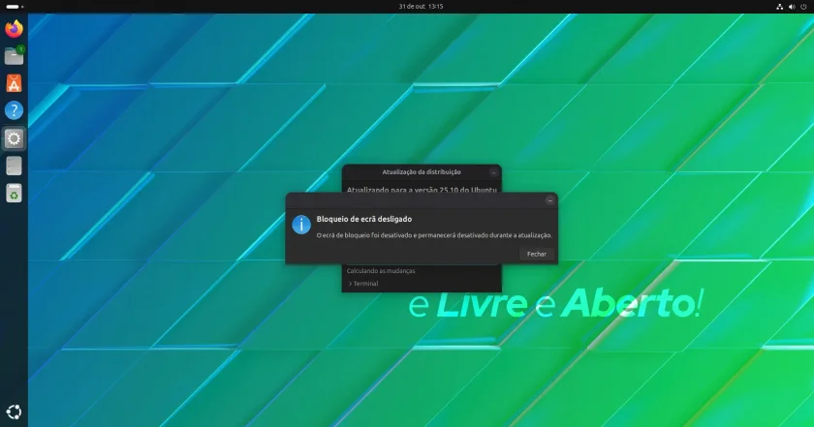Open Settings gear icon in dock
The width and height of the screenshot is (814, 427).
[x=14, y=138]
